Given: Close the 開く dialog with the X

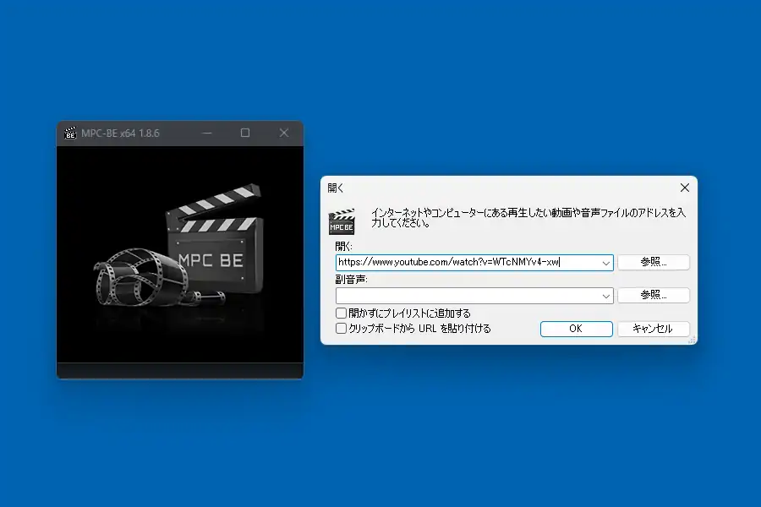Looking at the screenshot, I should [x=685, y=188].
